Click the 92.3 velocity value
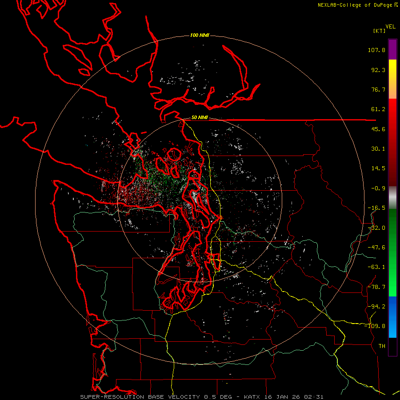 378,70
